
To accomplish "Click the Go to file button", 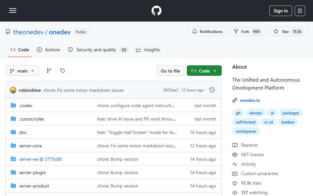I will [x=170, y=71].
